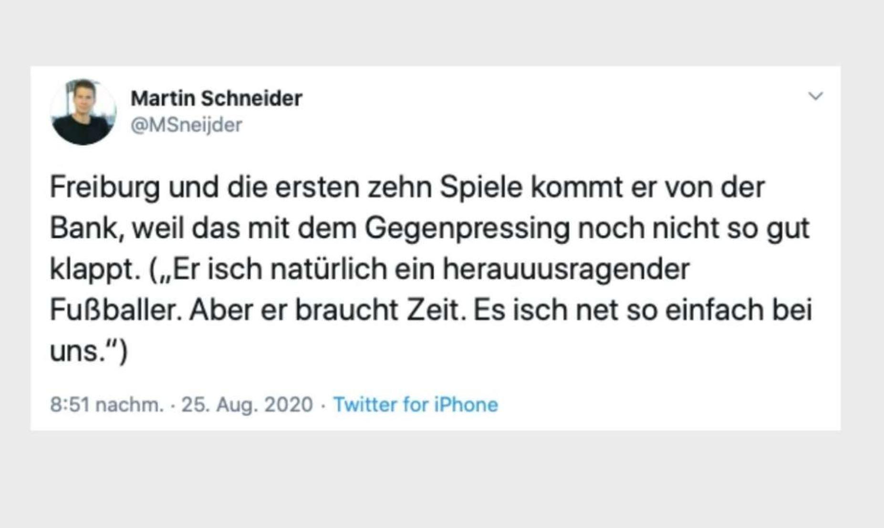Open the tweet options chevron menu
884x528 pixels.
pyautogui.click(x=816, y=96)
